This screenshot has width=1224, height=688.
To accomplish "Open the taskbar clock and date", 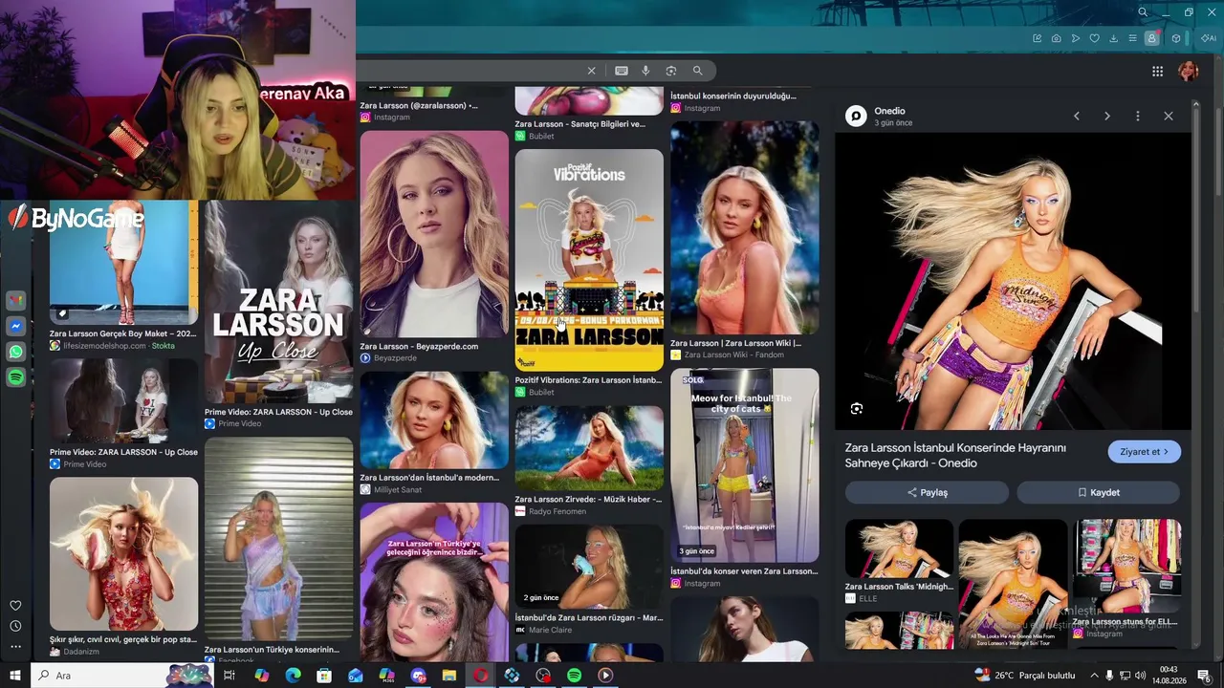I will [x=1169, y=676].
